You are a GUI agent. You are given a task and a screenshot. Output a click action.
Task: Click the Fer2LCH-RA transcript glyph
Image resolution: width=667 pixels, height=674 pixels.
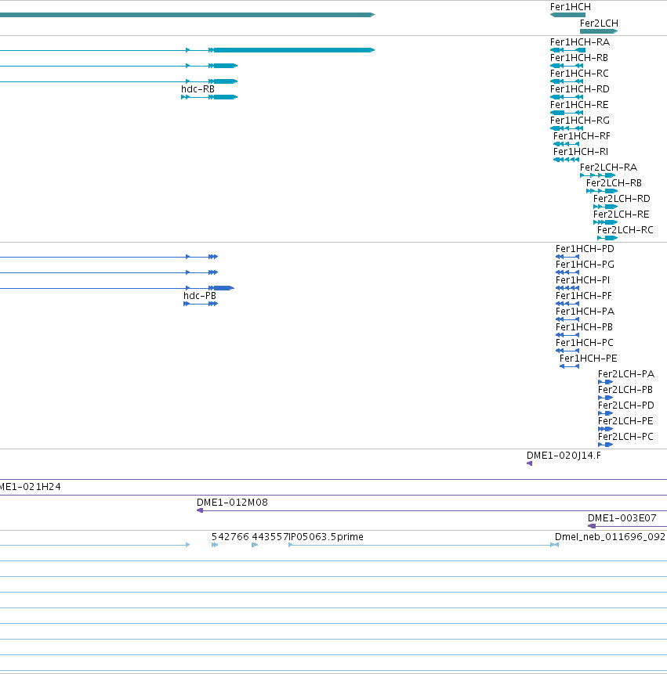(598, 175)
